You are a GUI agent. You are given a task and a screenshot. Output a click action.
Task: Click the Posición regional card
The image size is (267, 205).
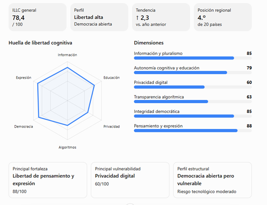pos(223,17)
